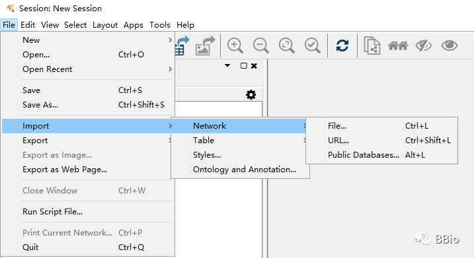Screen dimensions: 474x258
Task: Apply preferred layout refresh icon
Action: [x=342, y=46]
